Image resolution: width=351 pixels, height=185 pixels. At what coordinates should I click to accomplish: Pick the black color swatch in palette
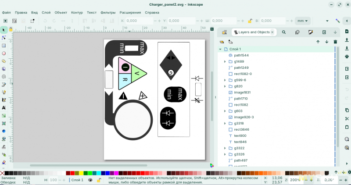[7, 173]
